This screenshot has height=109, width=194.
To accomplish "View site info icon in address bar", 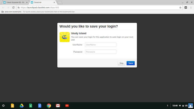I will pyautogui.click(x=19, y=8).
